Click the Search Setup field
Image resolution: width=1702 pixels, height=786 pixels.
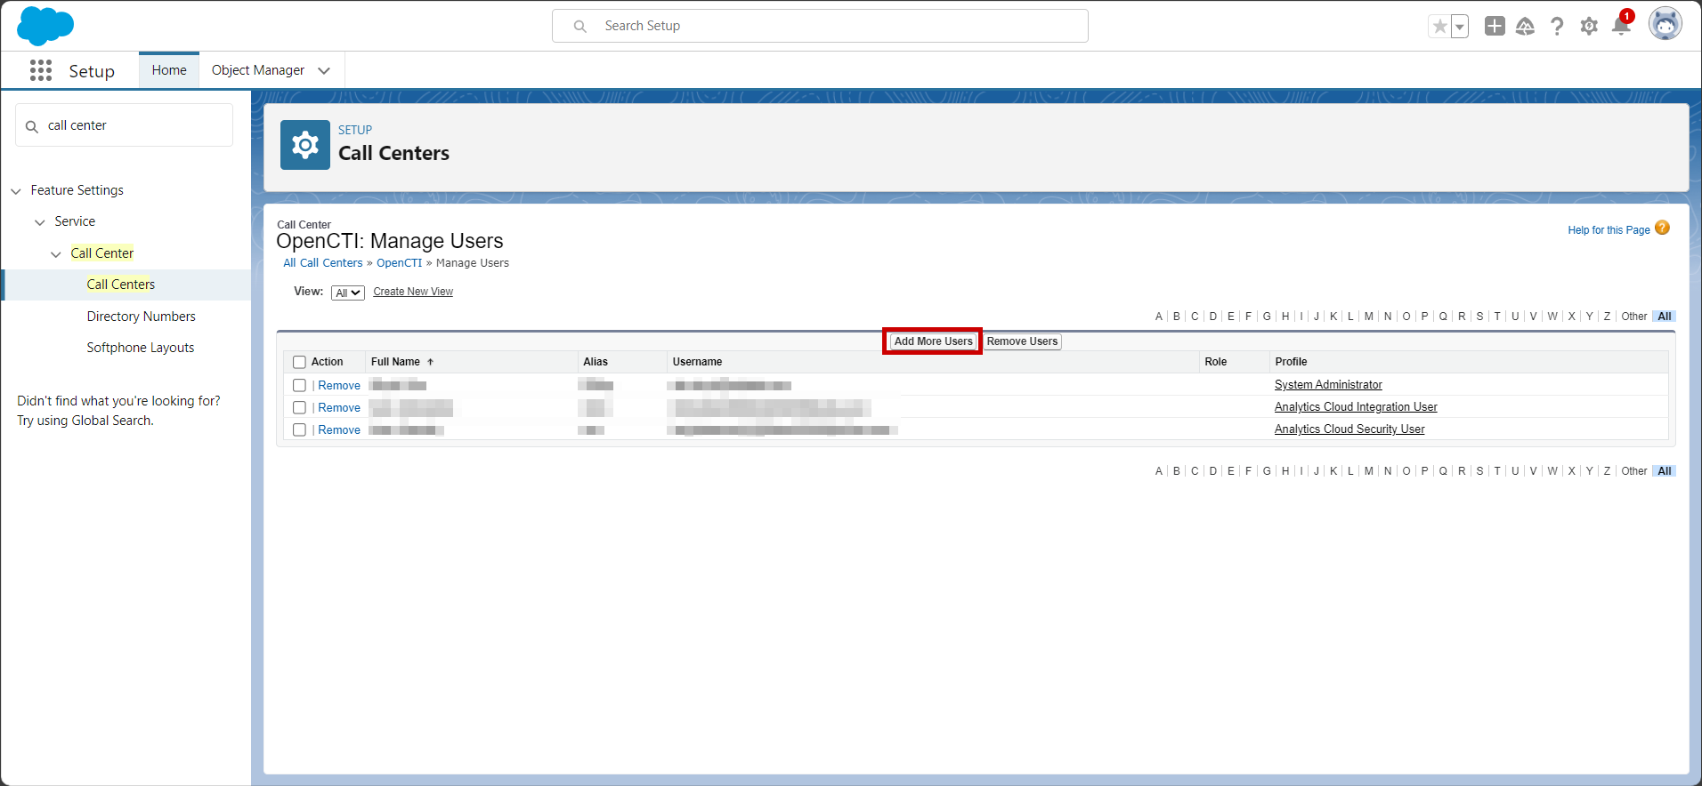pyautogui.click(x=820, y=26)
